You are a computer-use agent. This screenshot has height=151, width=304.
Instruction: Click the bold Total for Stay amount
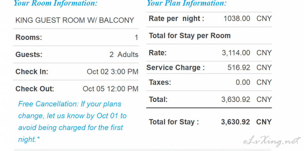(x=235, y=122)
